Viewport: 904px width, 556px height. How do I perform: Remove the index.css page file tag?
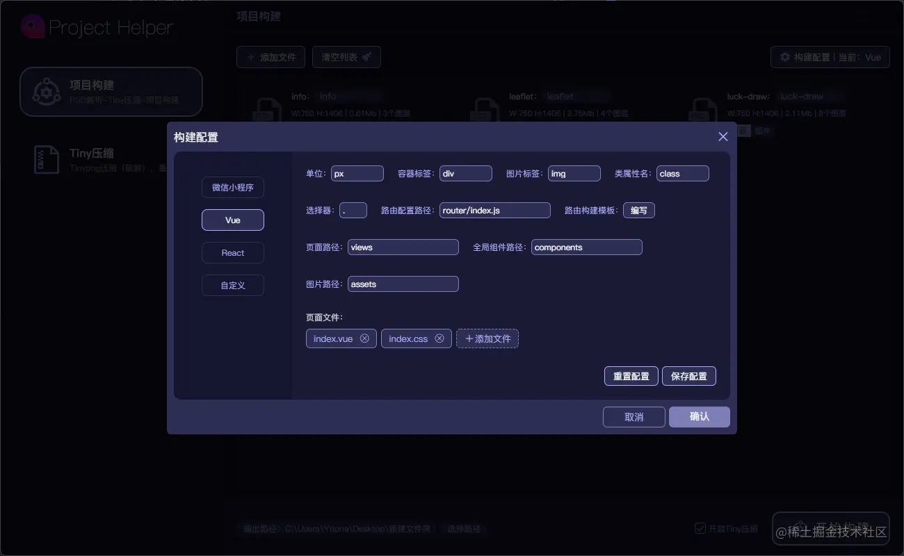point(439,338)
